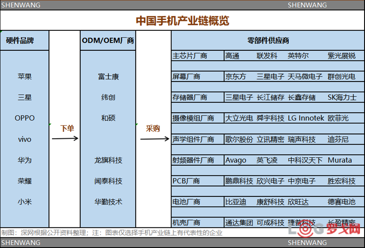Select manufacturer 华勤技术
The height and width of the screenshot is (248, 365).
point(108,202)
